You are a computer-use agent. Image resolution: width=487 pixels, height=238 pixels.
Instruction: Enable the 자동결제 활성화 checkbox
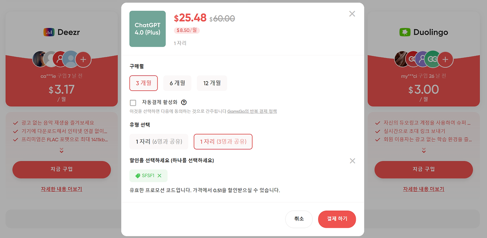point(133,102)
